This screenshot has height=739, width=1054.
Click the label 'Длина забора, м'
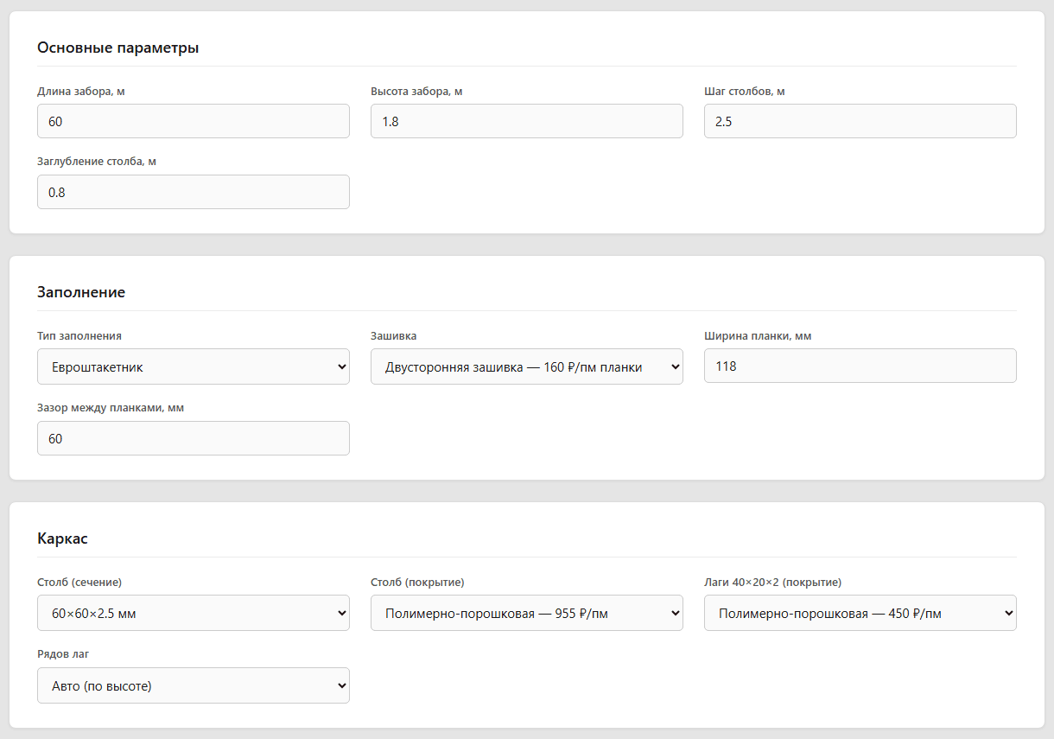click(81, 91)
